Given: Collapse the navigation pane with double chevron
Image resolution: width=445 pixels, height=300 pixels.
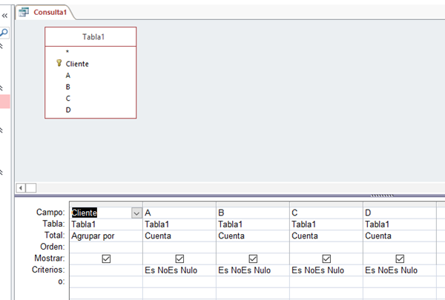Looking at the screenshot, I should [4, 16].
